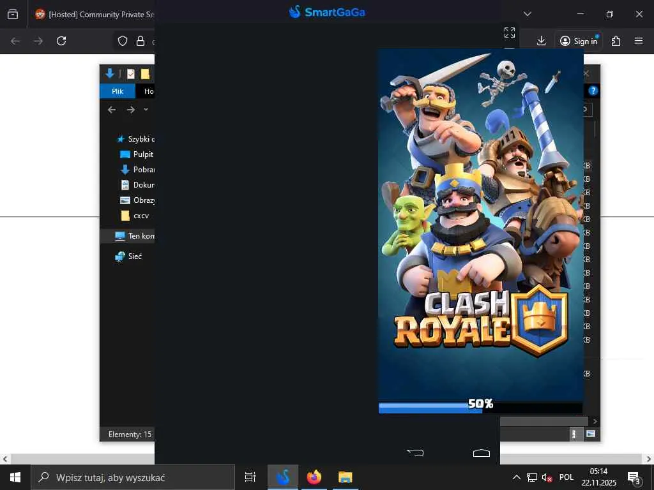Toggle SmartGaGa fullscreen icon
This screenshot has height=490, width=654.
pyautogui.click(x=509, y=33)
